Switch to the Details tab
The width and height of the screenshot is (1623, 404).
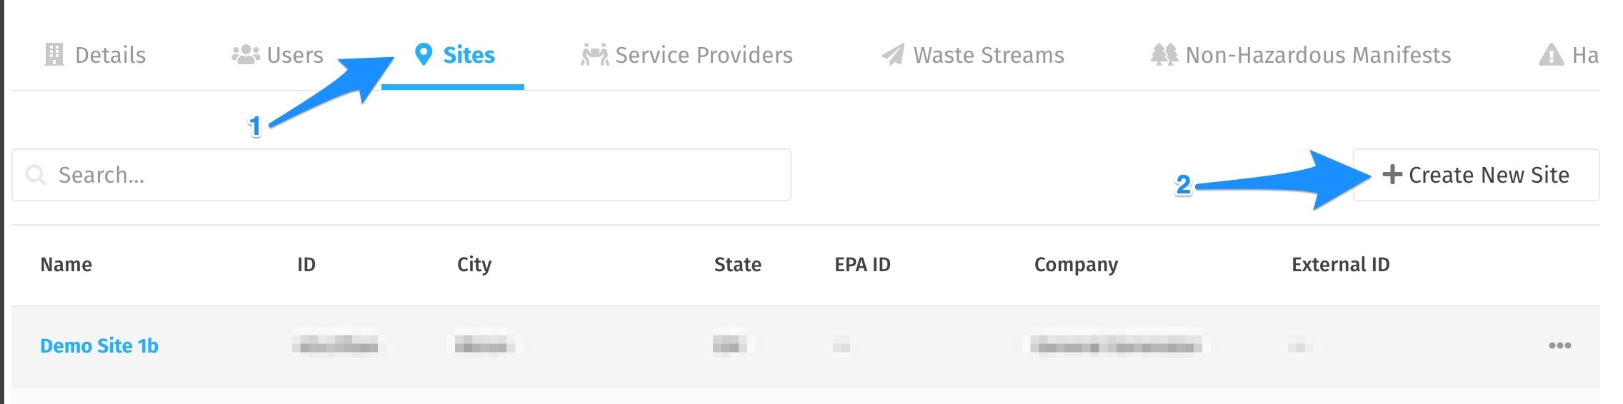(96, 55)
